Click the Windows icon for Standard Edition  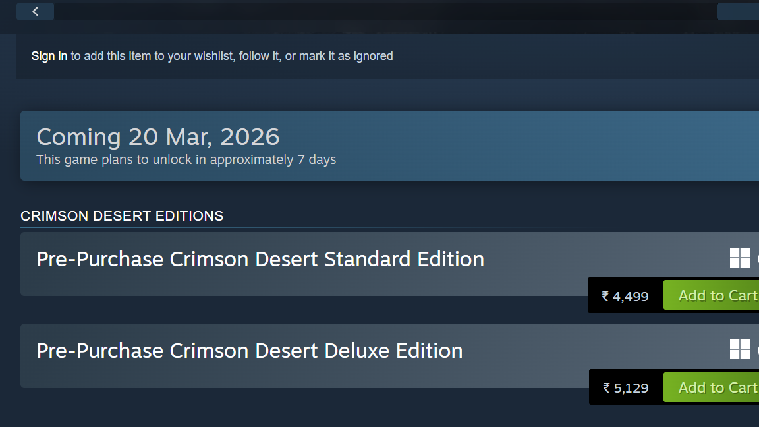[x=739, y=258]
